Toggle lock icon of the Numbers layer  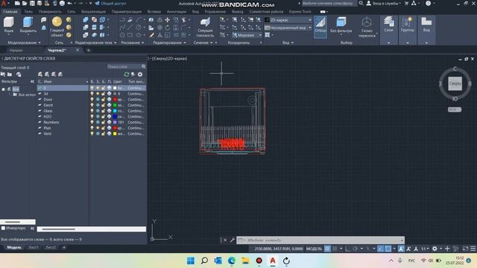coord(103,122)
